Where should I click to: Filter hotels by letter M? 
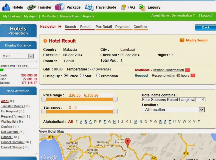coord(136,122)
